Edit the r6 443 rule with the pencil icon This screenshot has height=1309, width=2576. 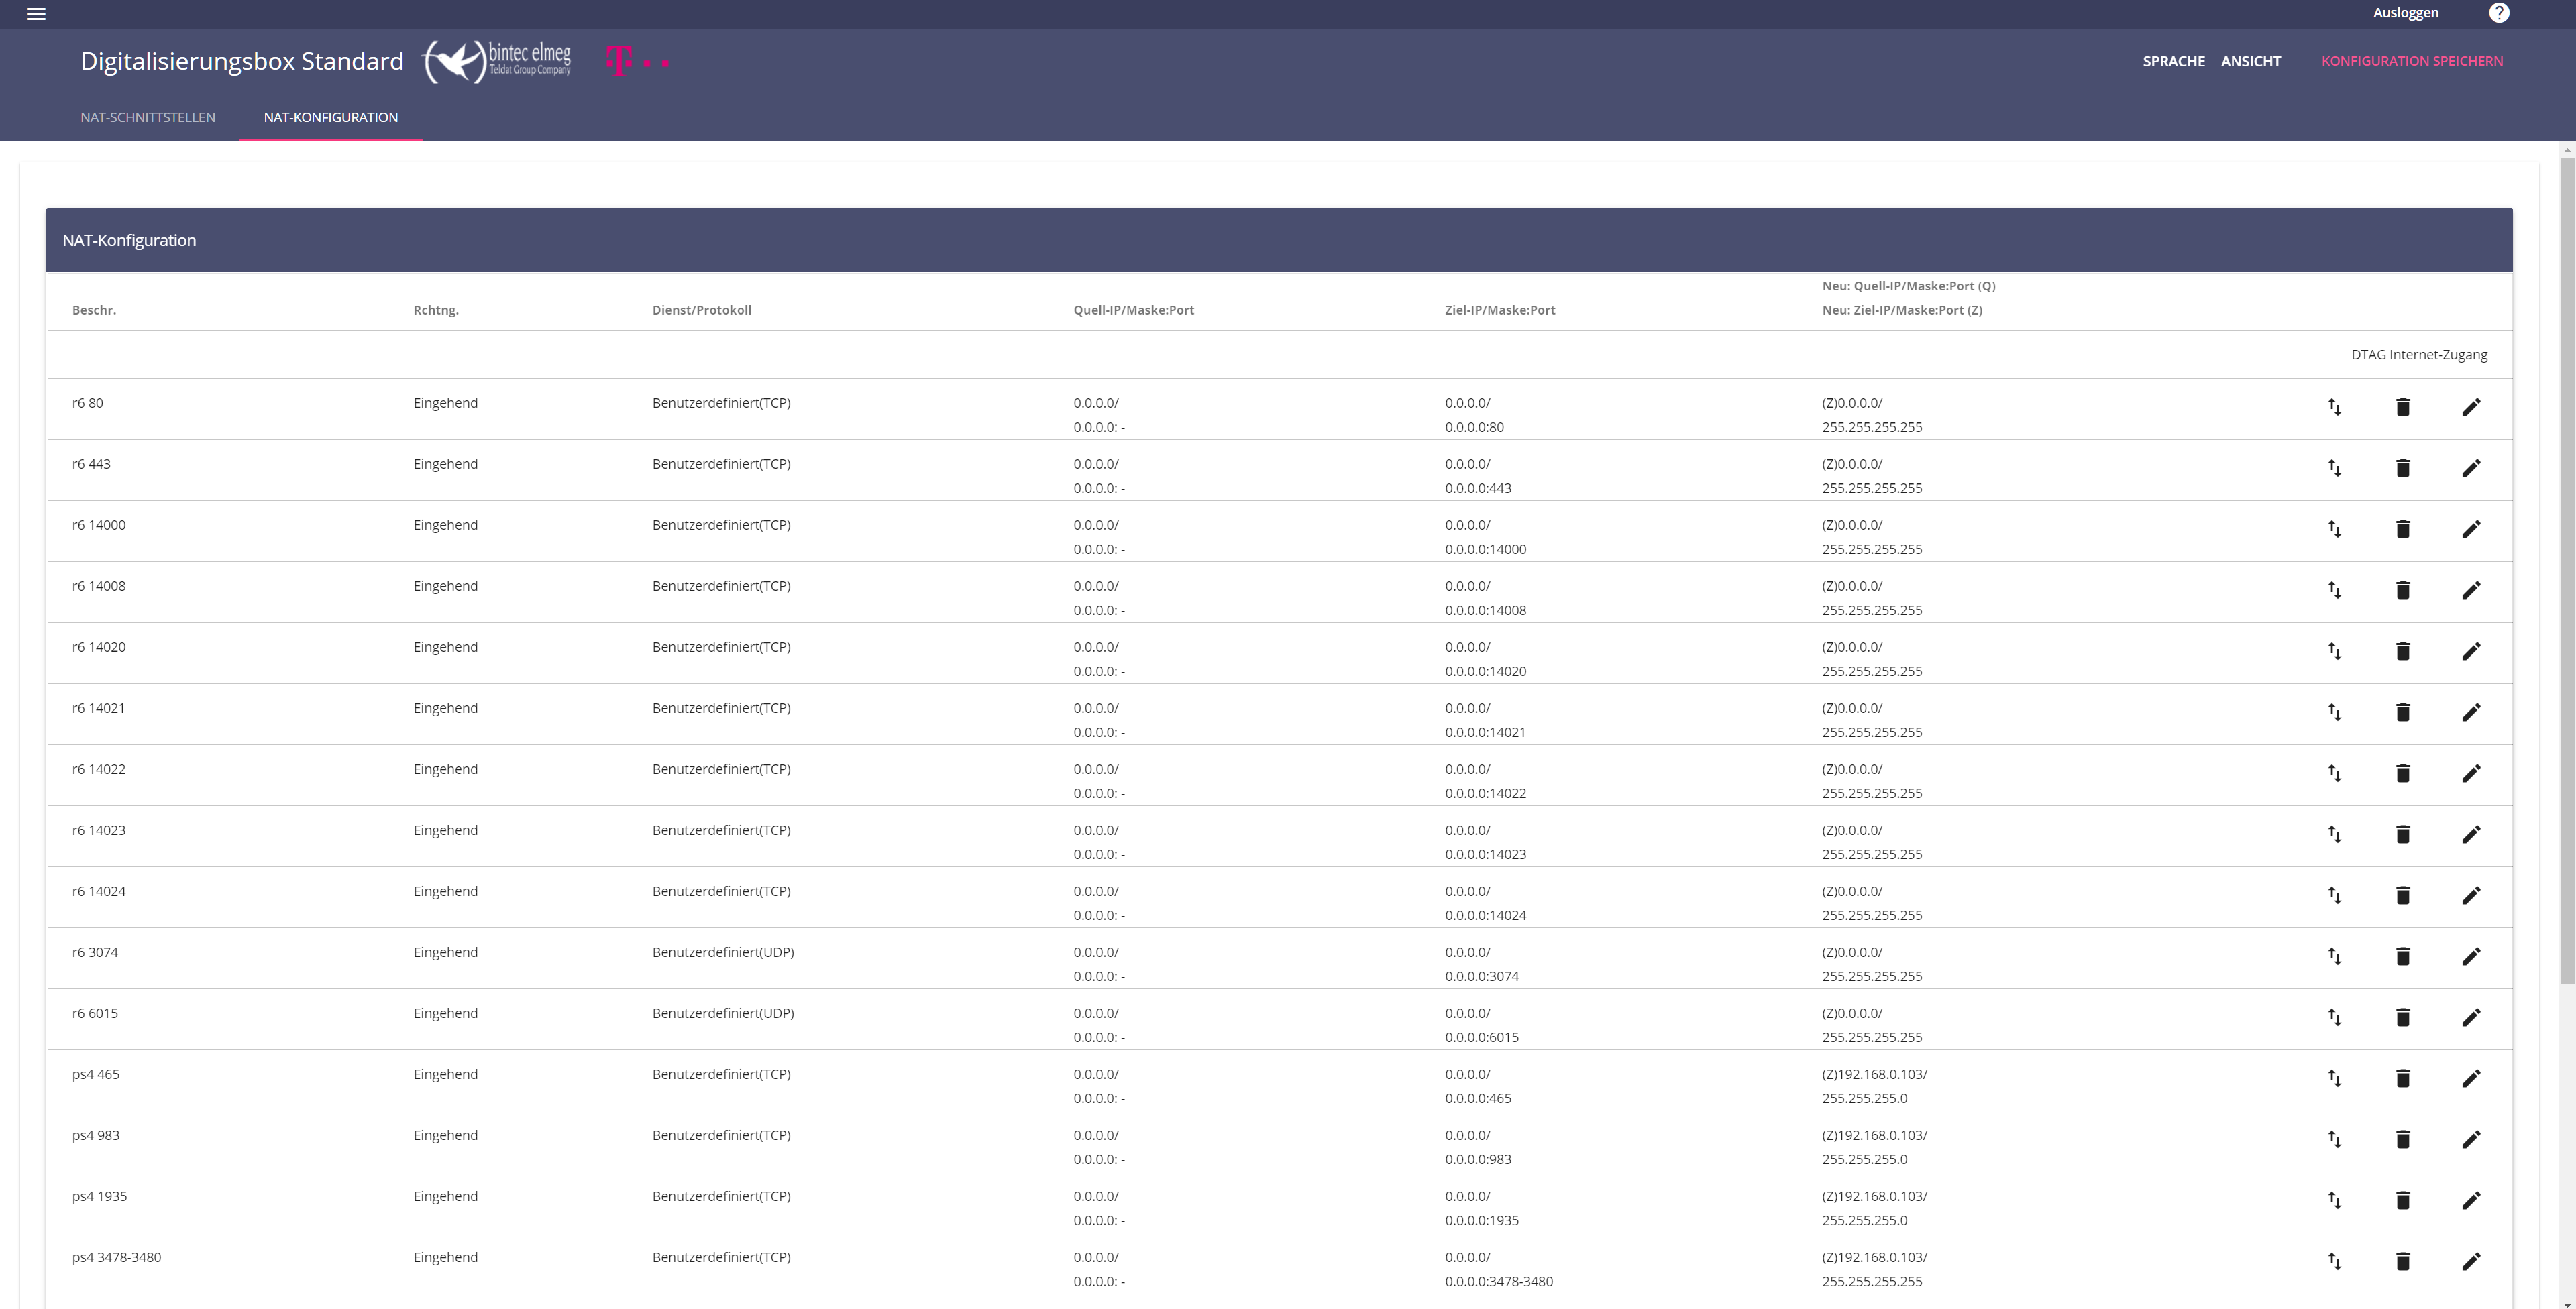tap(2470, 468)
